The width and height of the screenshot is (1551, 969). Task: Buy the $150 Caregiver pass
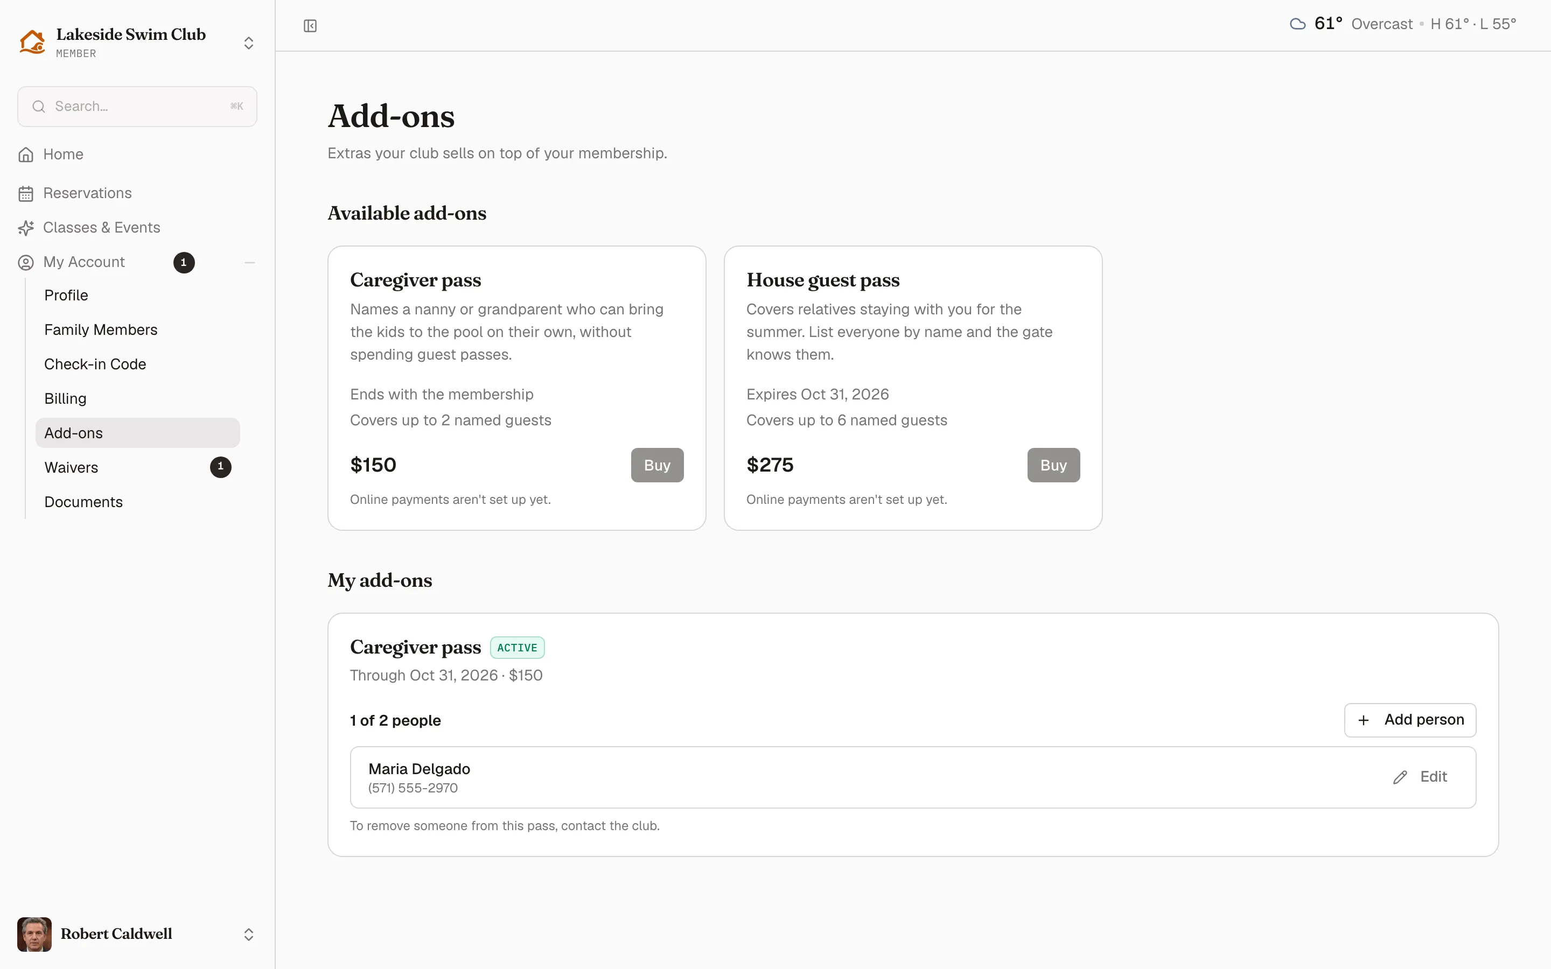(x=657, y=465)
